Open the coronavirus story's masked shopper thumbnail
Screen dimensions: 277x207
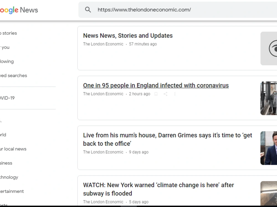269,98
